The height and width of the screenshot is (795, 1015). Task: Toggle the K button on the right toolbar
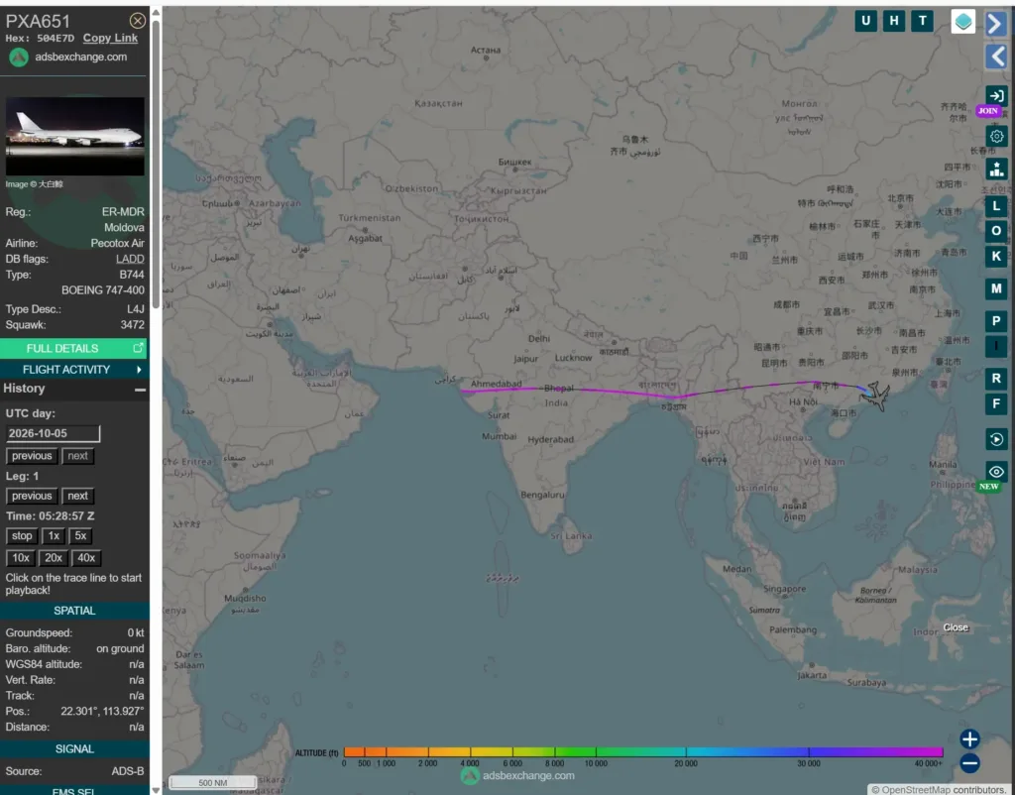[996, 257]
